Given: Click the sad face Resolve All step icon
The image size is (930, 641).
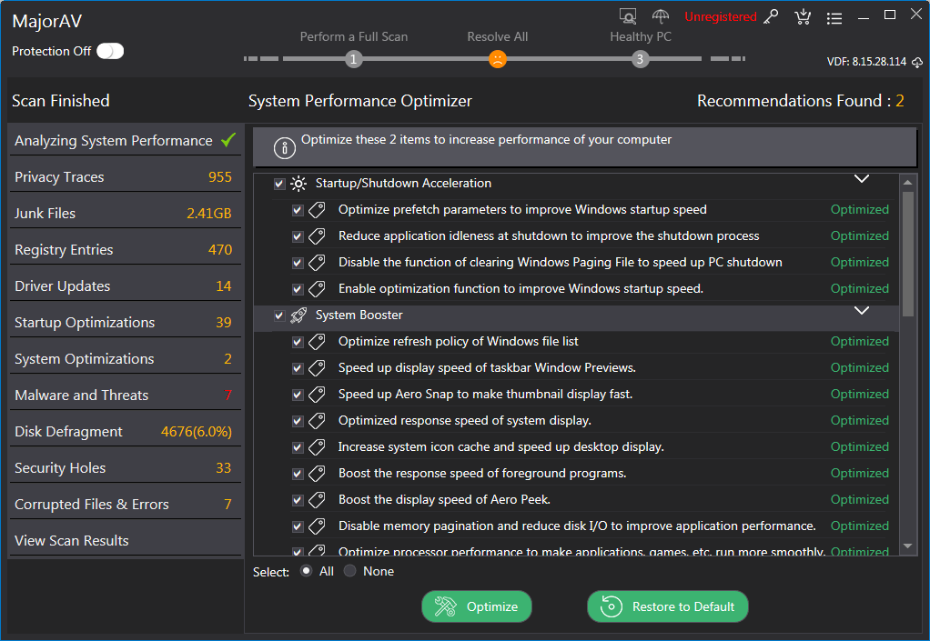Looking at the screenshot, I should coord(497,59).
